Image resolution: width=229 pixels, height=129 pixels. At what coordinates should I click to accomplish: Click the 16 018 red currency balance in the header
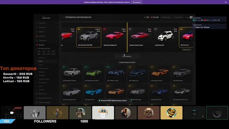point(155,17)
